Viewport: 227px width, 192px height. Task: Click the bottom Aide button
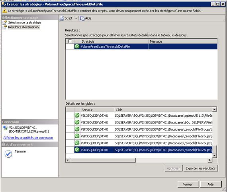point(211,184)
